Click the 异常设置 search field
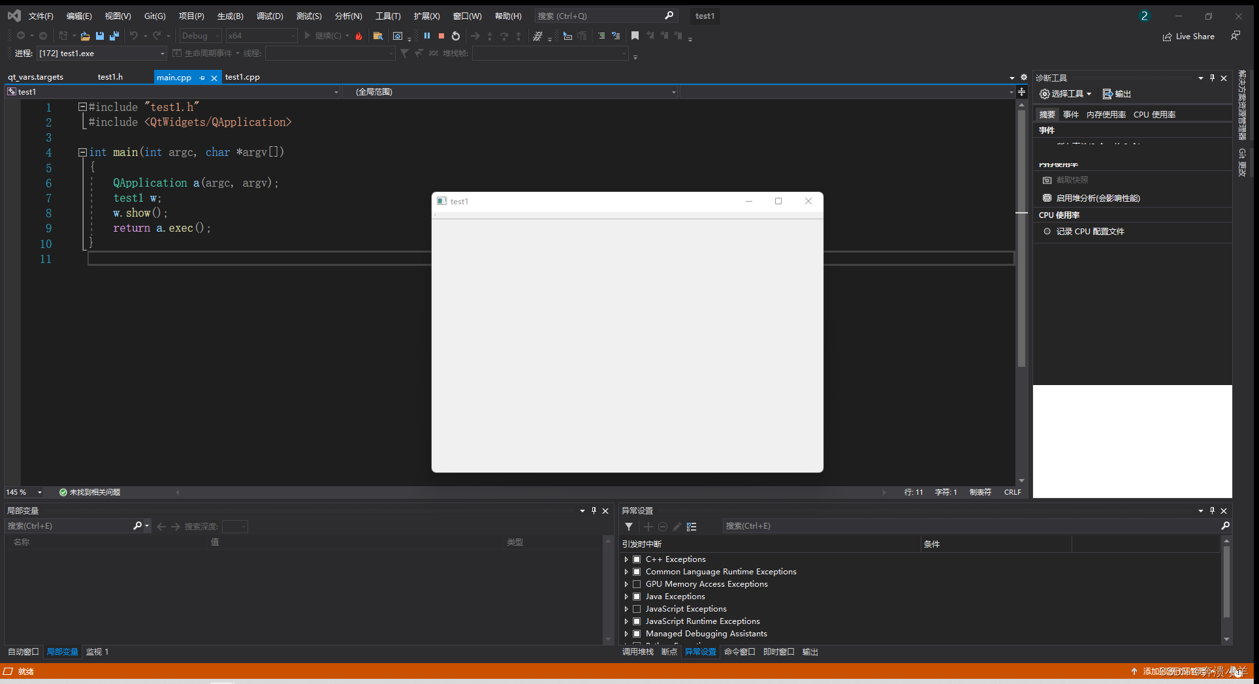 [x=977, y=526]
